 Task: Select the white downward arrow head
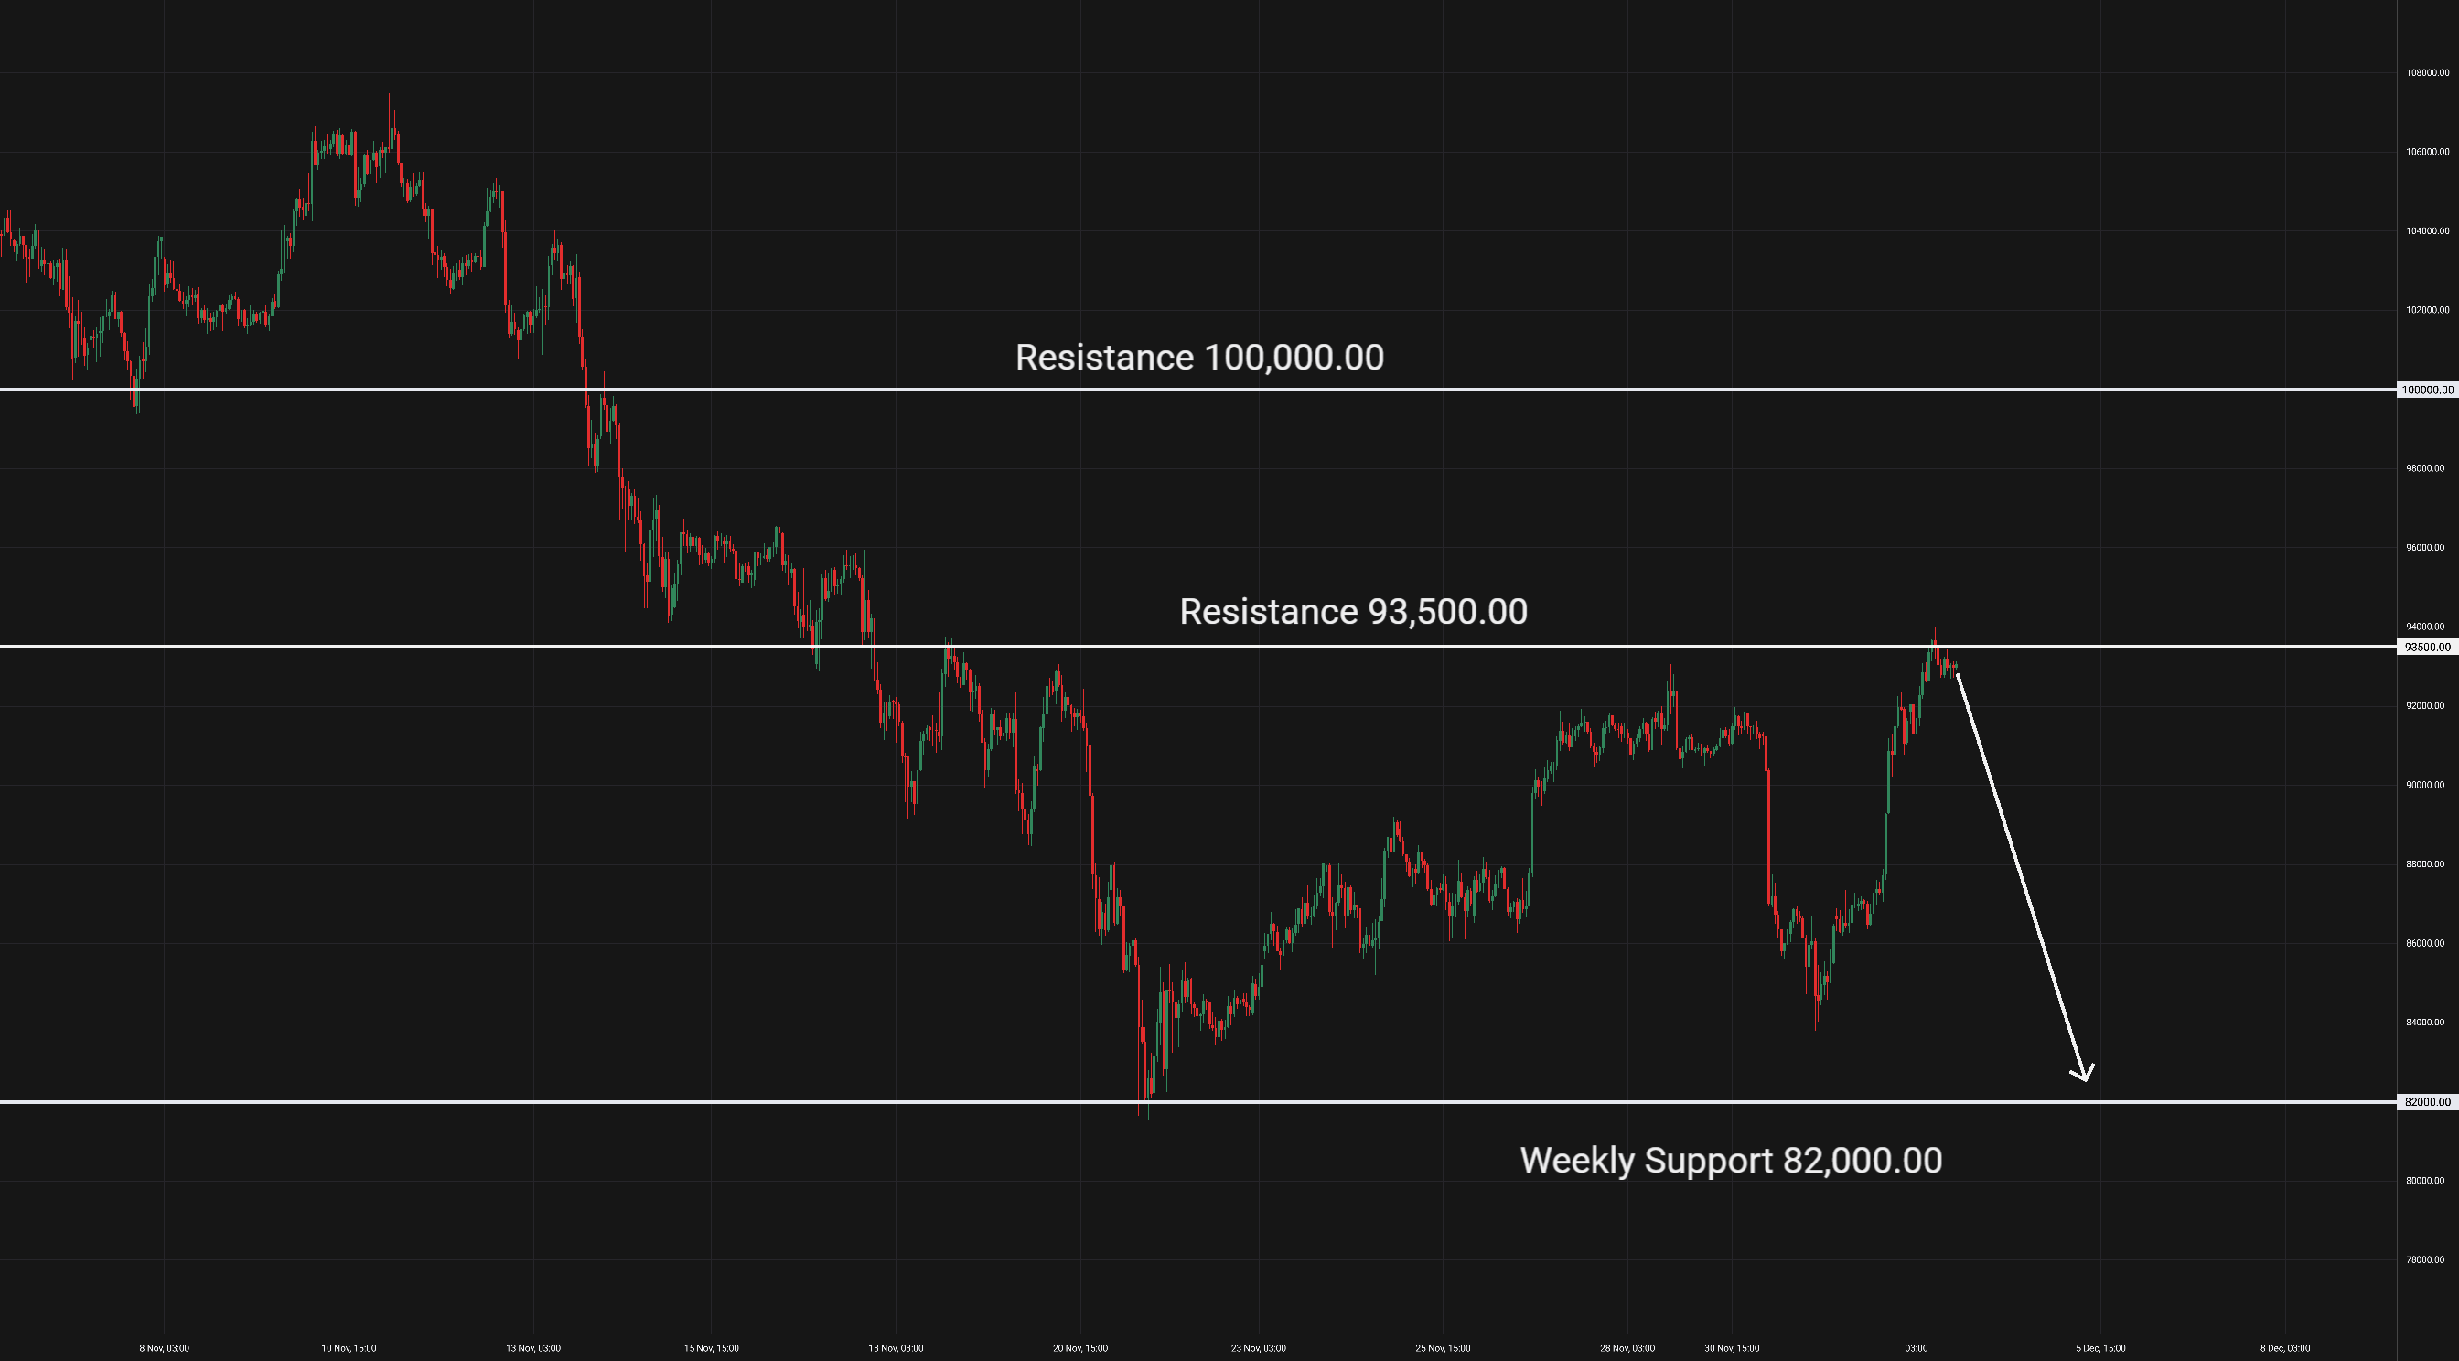(x=2084, y=1074)
